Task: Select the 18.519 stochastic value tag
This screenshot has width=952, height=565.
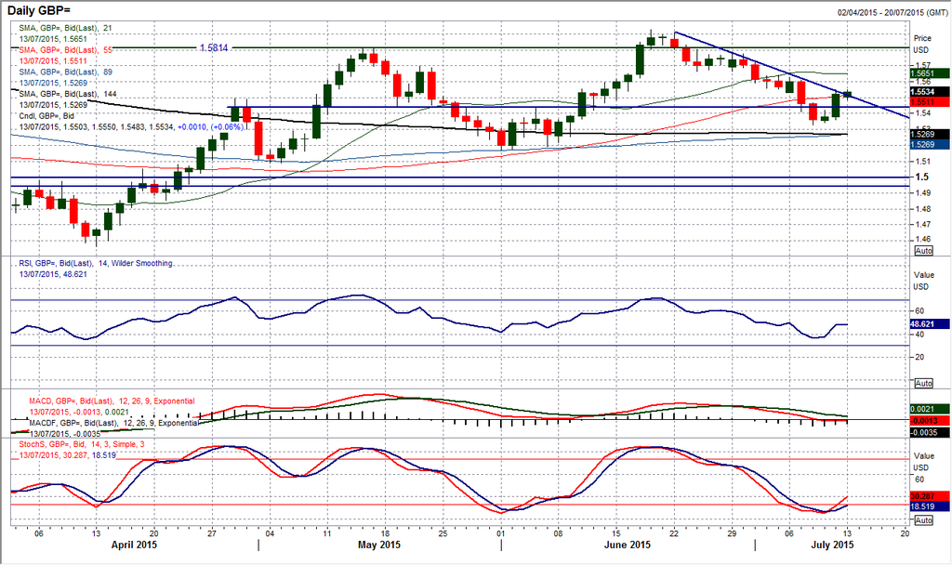Action: pyautogui.click(x=929, y=506)
